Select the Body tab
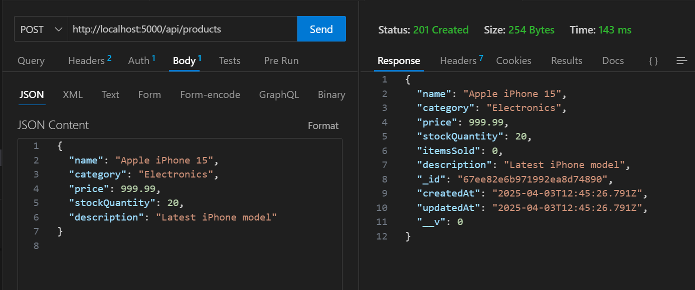The image size is (695, 290). pos(187,60)
